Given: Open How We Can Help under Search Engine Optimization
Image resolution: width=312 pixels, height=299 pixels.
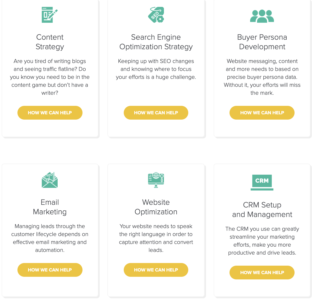Looking at the screenshot, I should [x=156, y=113].
